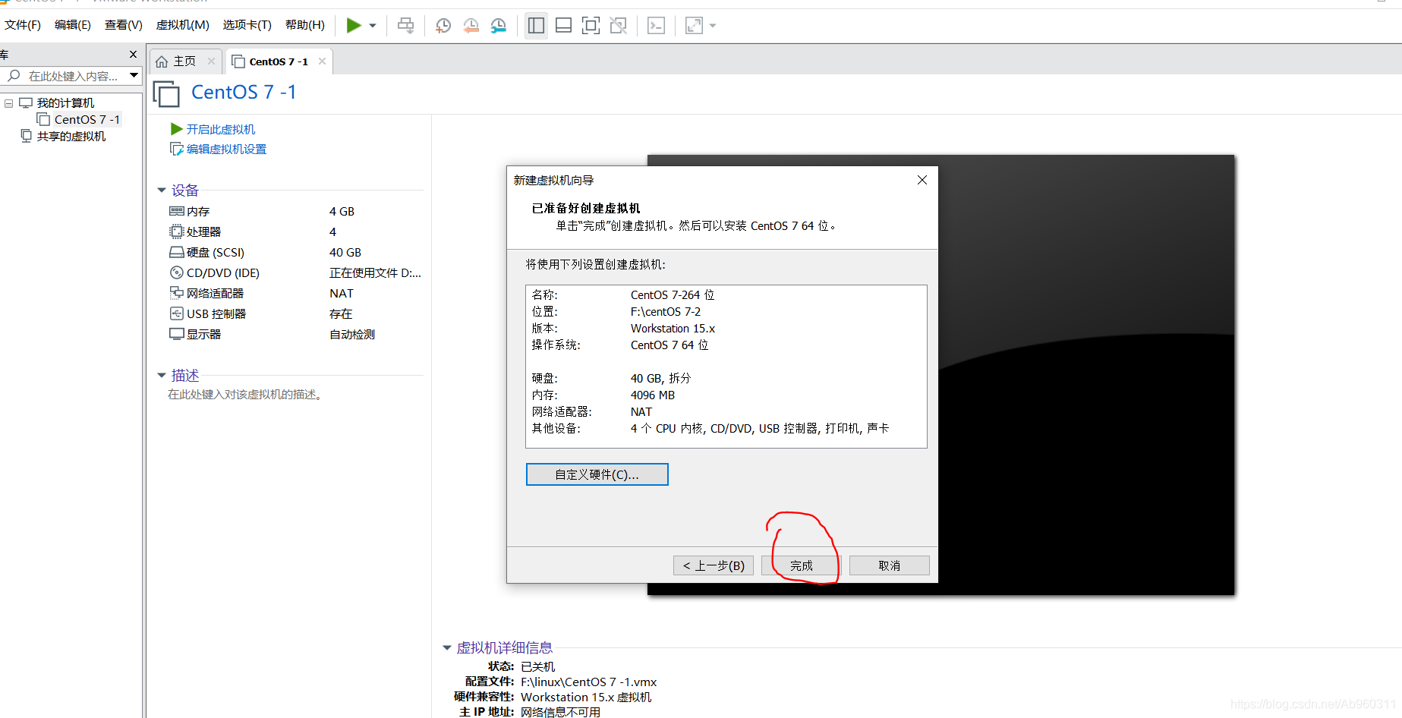The image size is (1402, 718).
Task: Open the 查看(V) menu
Action: click(x=124, y=25)
